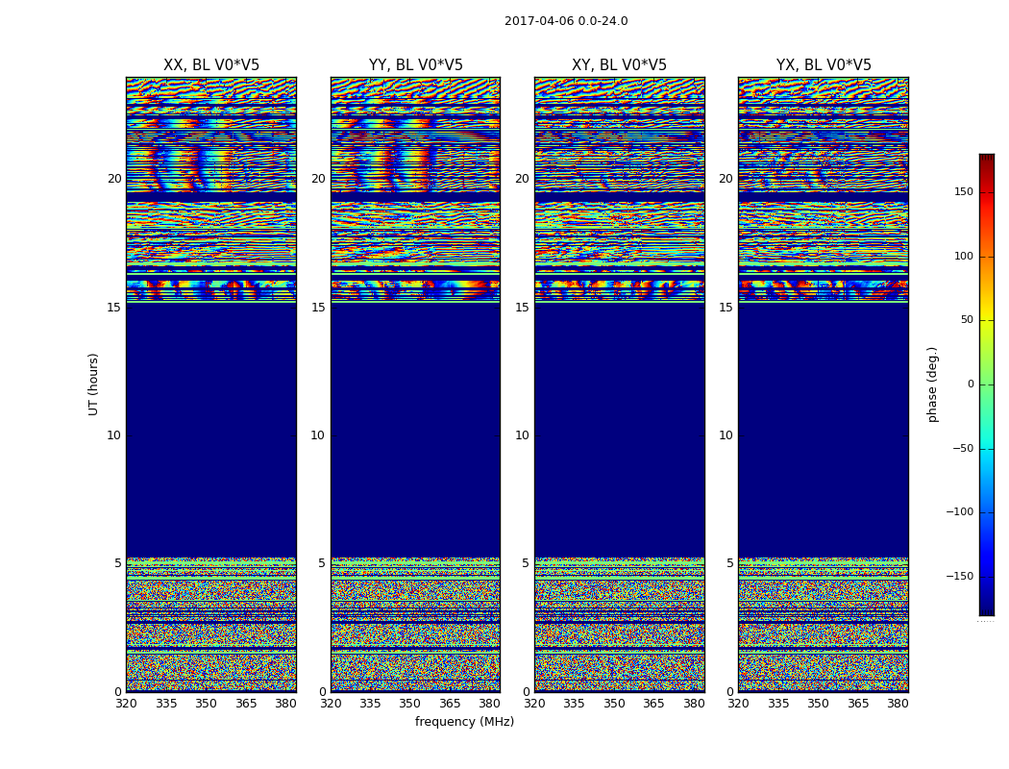1009x769 pixels.
Task: Click the 0 tick label on colorbar
Action: (x=971, y=384)
